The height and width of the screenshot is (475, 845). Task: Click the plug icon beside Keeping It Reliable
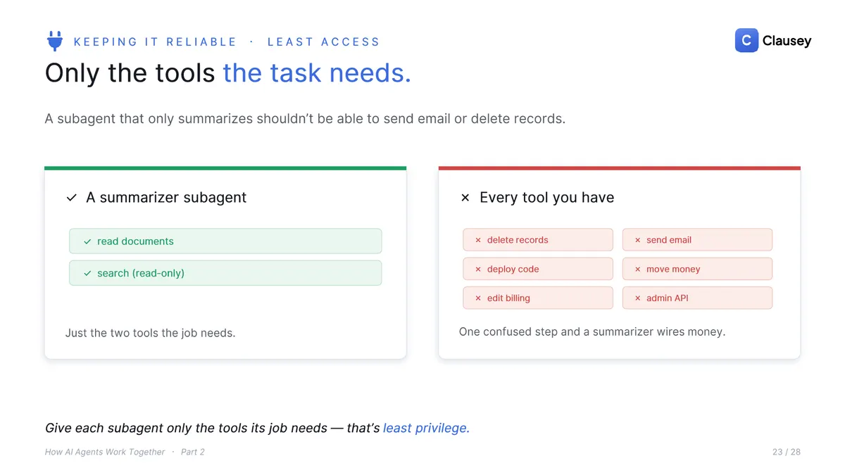coord(55,41)
